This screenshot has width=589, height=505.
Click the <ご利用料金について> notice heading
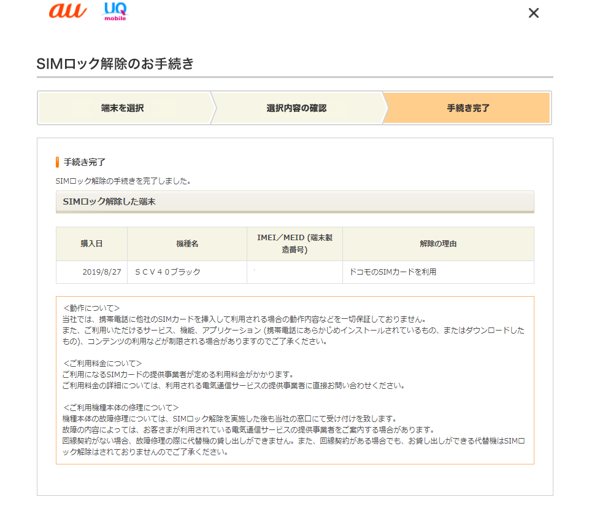[x=102, y=363]
